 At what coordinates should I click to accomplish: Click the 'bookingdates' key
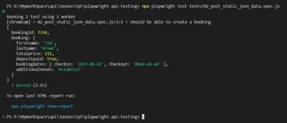click(30, 64)
